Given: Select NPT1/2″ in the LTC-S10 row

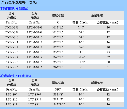Looking at the screenshot, I should click(58, 100).
